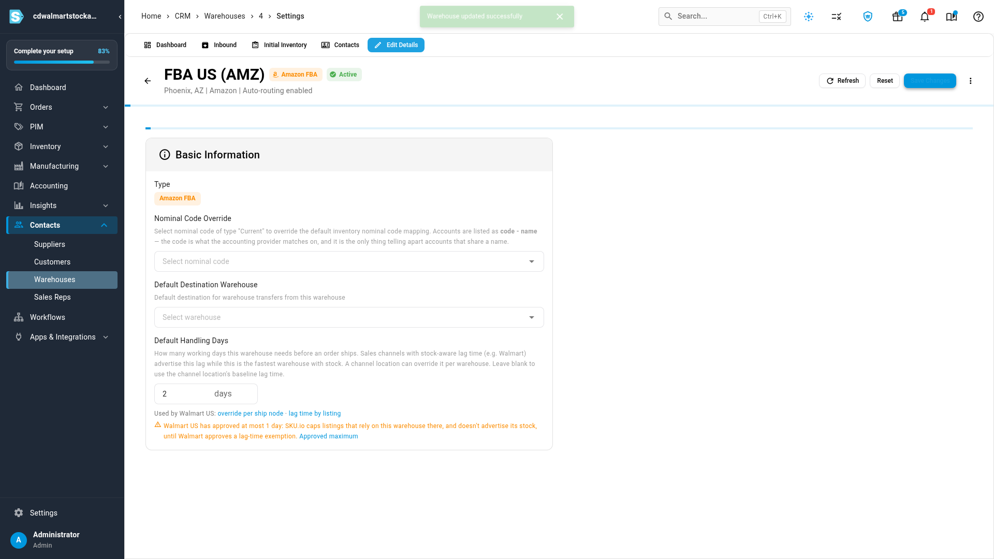994x559 pixels.
Task: Open lag time by listing link
Action: (x=315, y=414)
